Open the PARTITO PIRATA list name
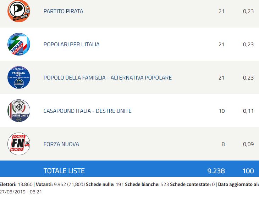Screen dimensions: 259x198 63,11
